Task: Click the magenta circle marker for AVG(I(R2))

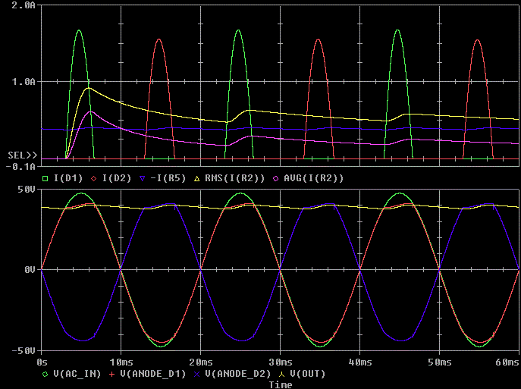Action: coord(275,178)
